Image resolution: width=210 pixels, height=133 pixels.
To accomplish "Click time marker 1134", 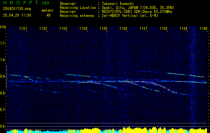I will coord(83,28).
